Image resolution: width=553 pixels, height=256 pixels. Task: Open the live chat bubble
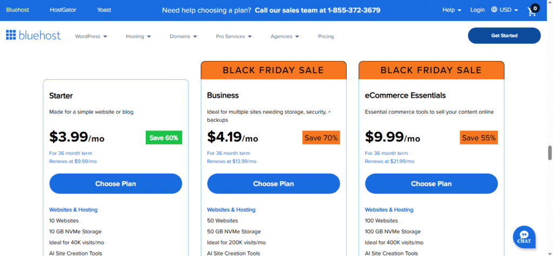coord(524,236)
